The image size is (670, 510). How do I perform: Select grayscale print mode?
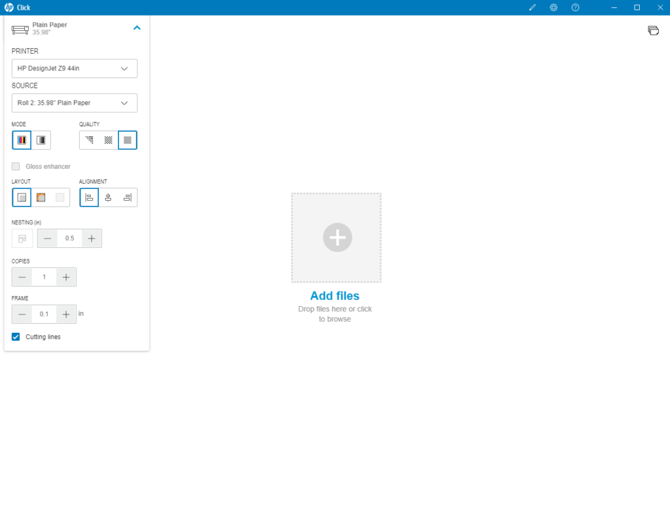pyautogui.click(x=41, y=140)
